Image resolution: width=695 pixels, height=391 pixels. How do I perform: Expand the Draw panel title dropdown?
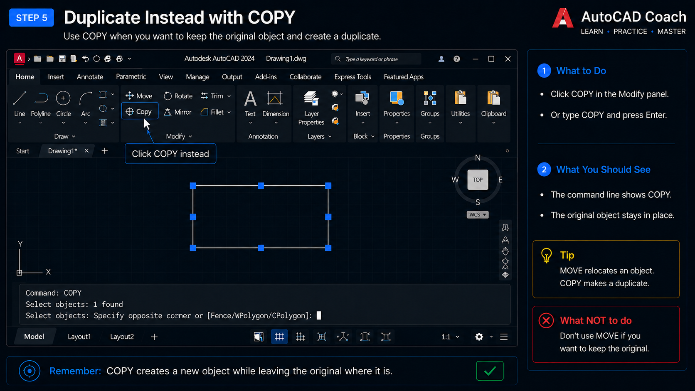[65, 136]
